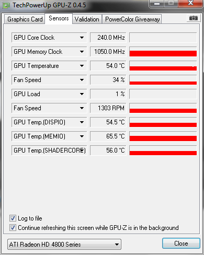Minimize the GPU-Z window
This screenshot has width=204, height=255.
point(157,3)
